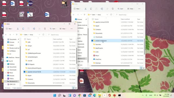Click Copy icon in front nourj window
This screenshot has height=98, width=174.
(x=23, y=29)
